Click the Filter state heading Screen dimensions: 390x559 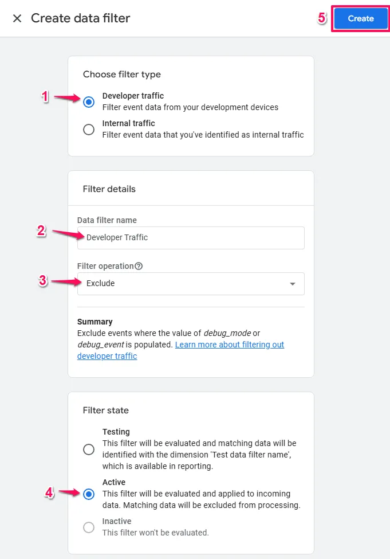(x=106, y=411)
